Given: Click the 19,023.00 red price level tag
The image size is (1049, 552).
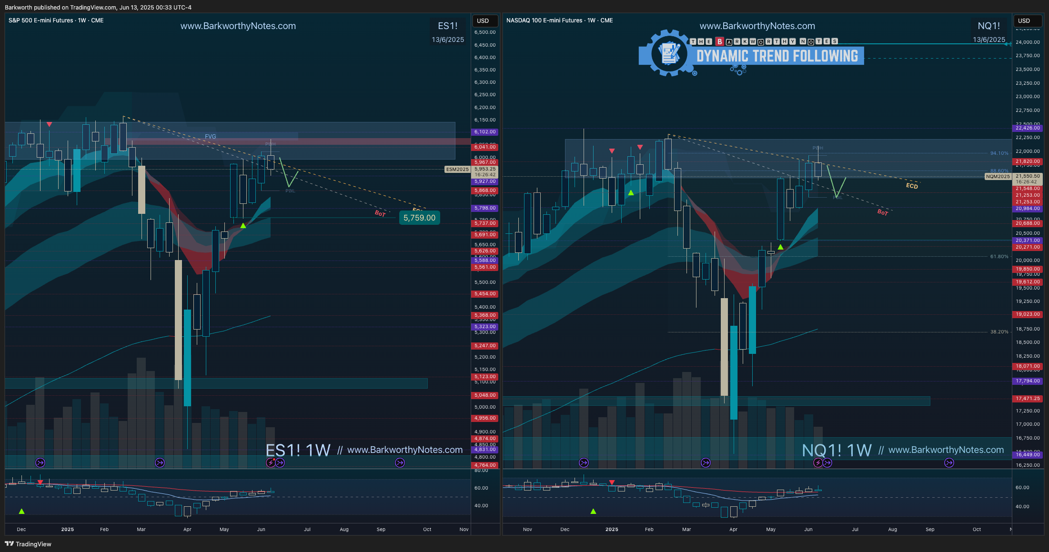Looking at the screenshot, I should (1028, 314).
